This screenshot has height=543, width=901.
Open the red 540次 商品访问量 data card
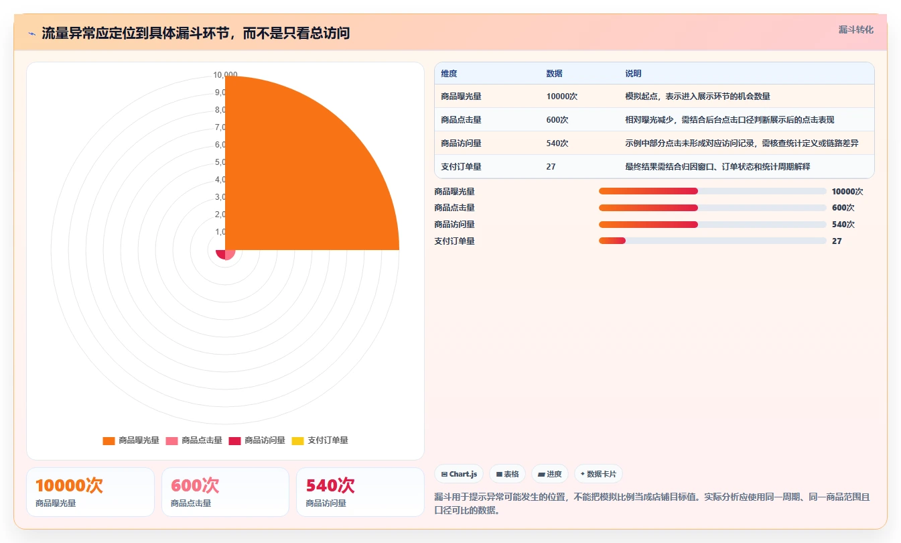[x=360, y=492]
